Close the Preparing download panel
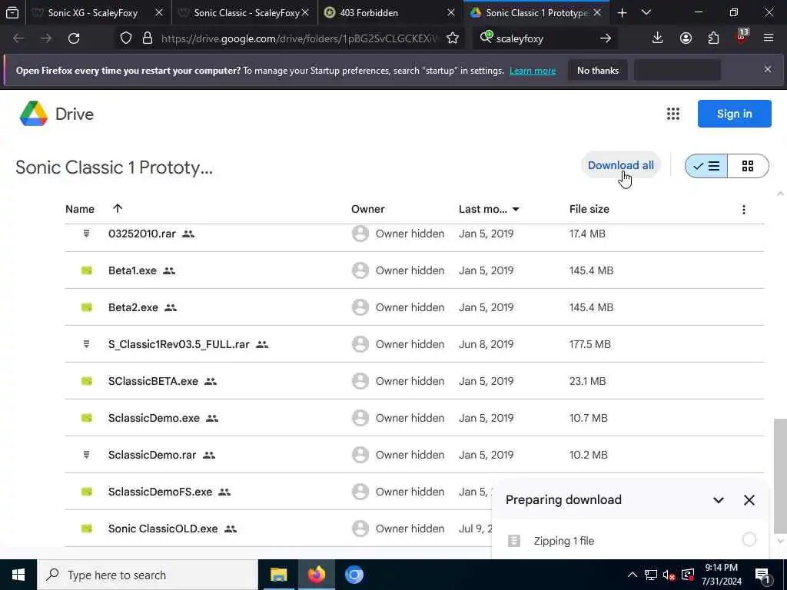The height and width of the screenshot is (590, 787). 749,499
